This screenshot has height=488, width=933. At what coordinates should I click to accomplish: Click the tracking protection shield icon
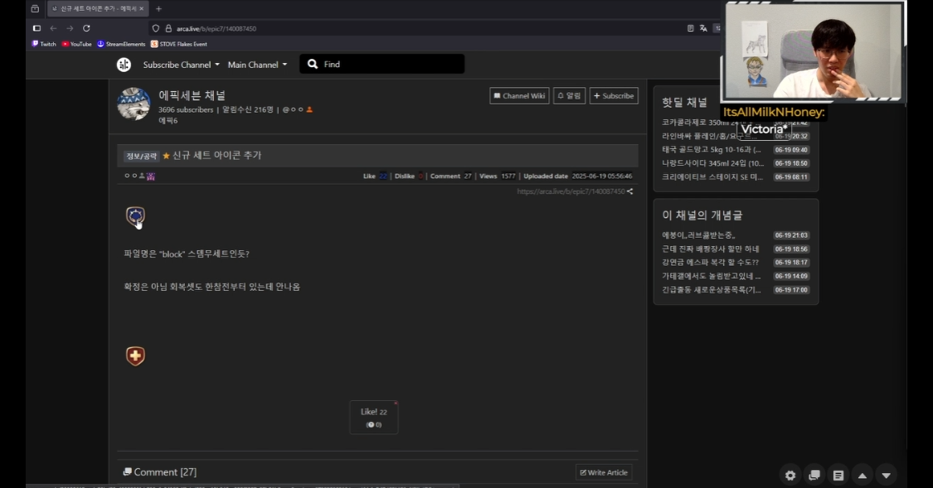[156, 28]
